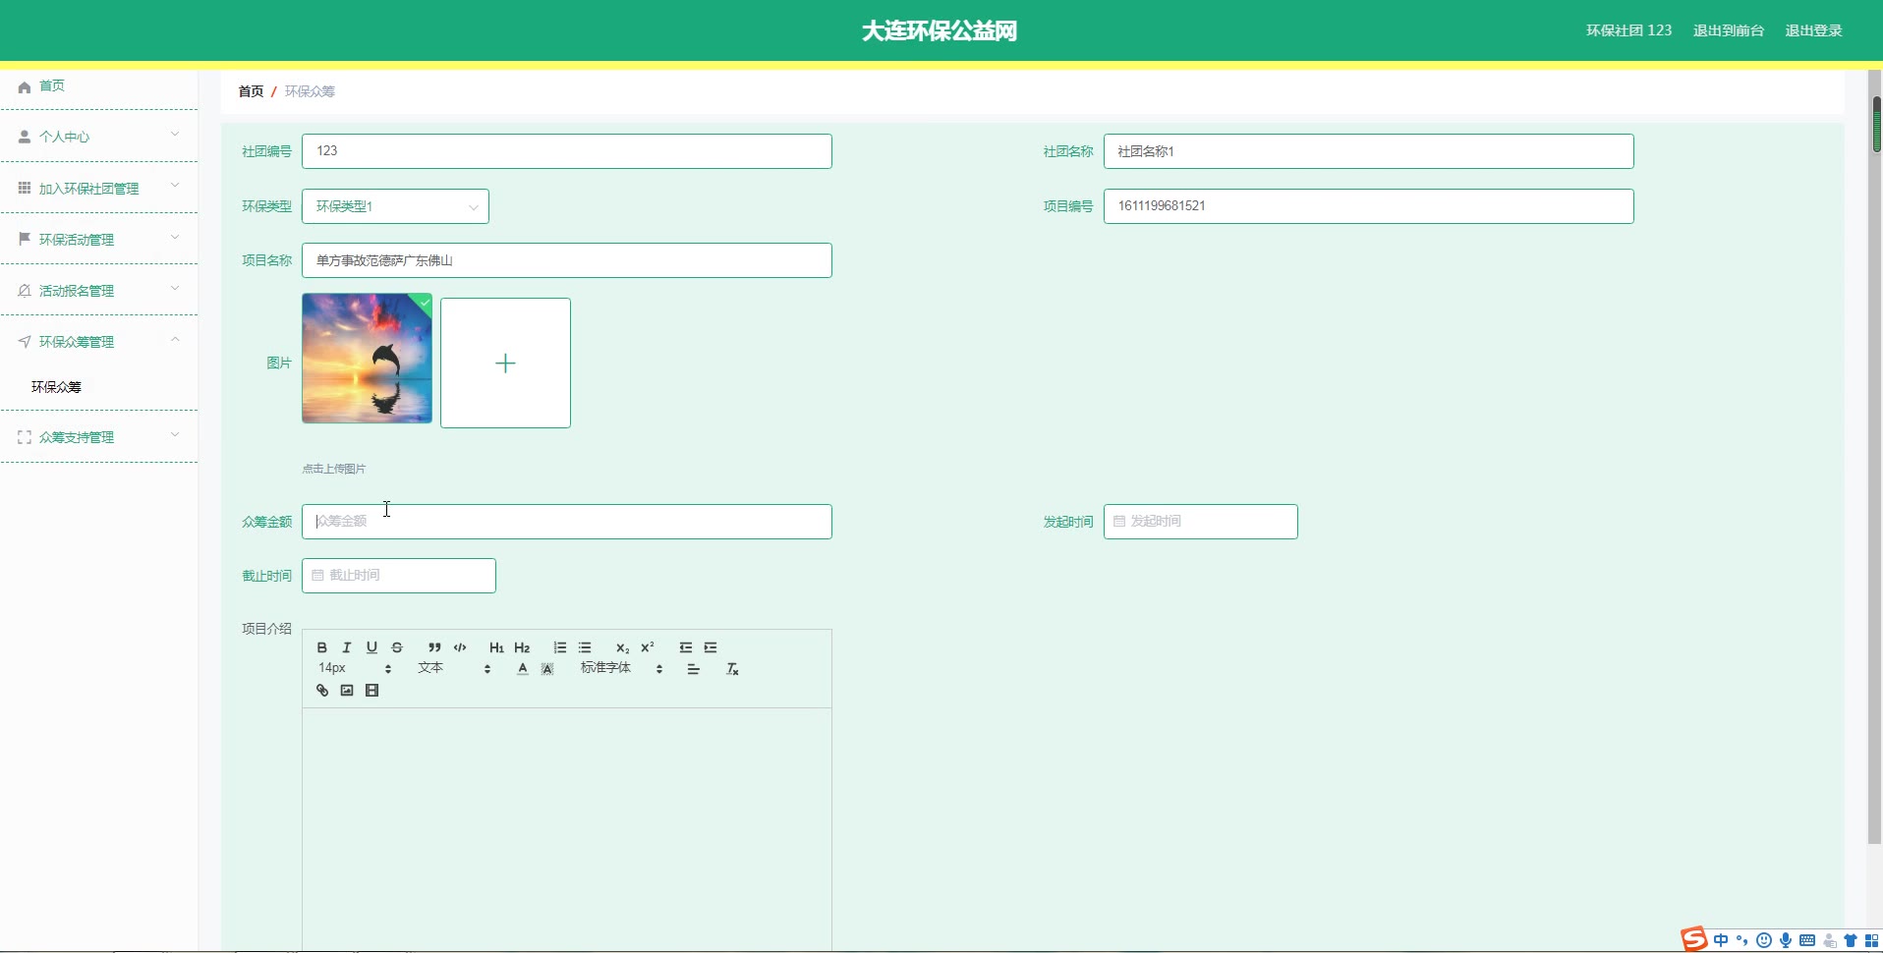Apply Heading 1 style

pos(496,647)
